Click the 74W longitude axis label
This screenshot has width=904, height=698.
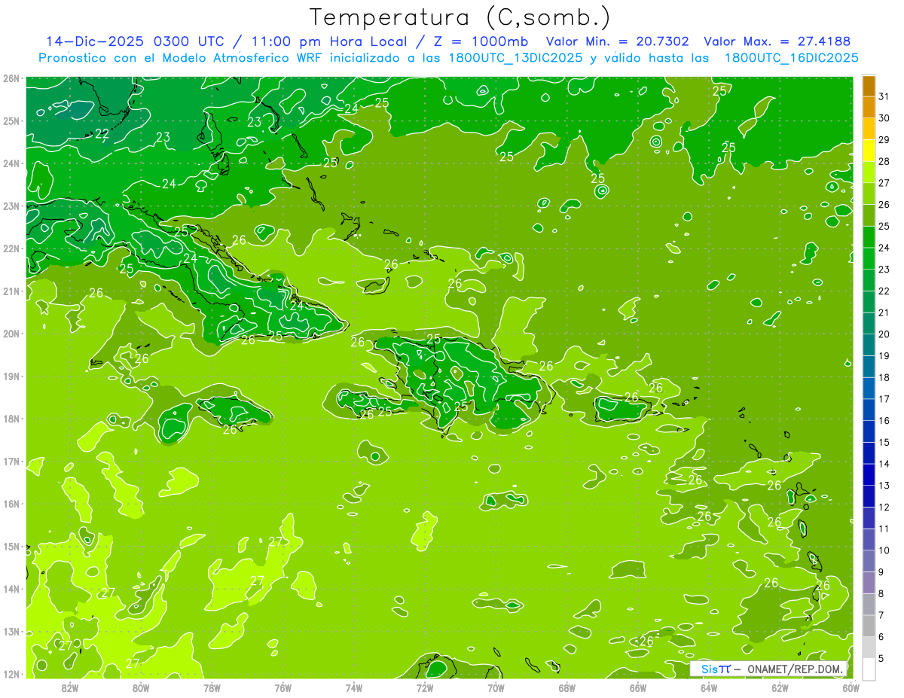[354, 688]
